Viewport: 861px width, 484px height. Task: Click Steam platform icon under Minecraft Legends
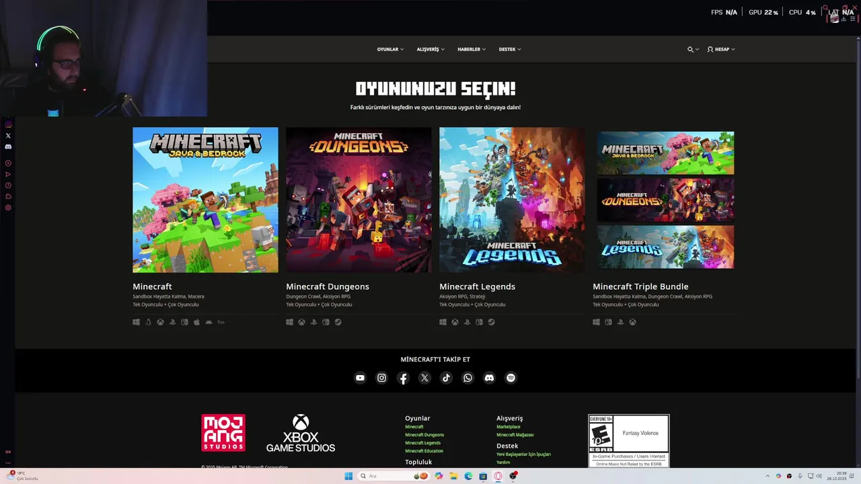tap(491, 322)
